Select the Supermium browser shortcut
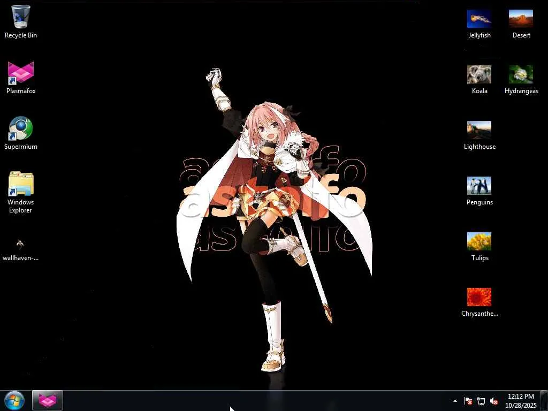Screen dimensions: 548x411 21,133
